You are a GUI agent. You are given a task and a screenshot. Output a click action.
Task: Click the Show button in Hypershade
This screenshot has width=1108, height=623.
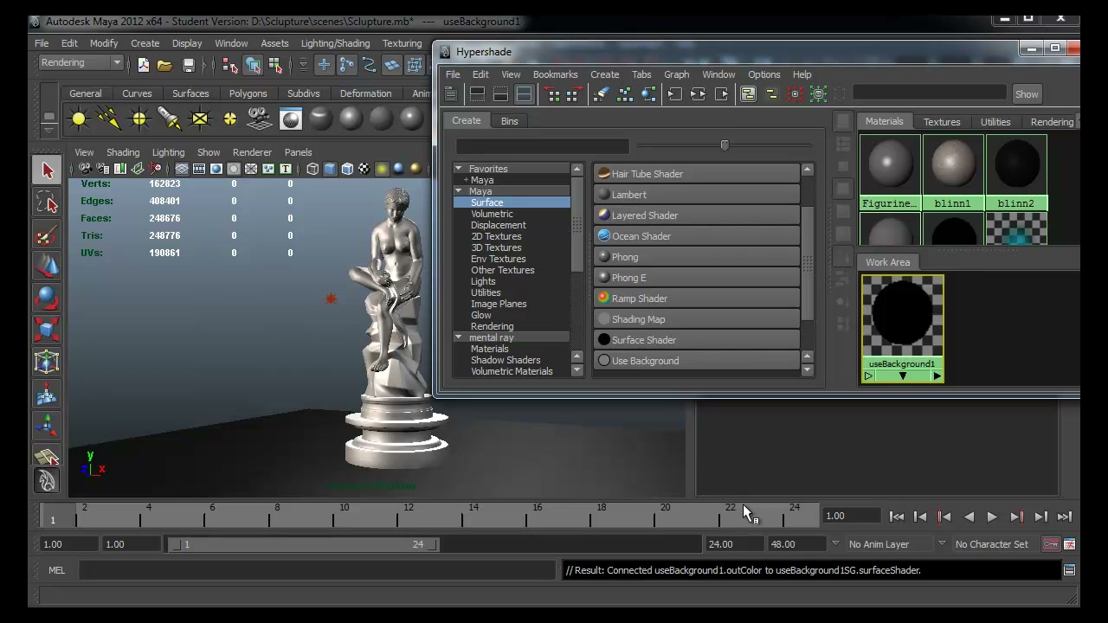pyautogui.click(x=1027, y=94)
